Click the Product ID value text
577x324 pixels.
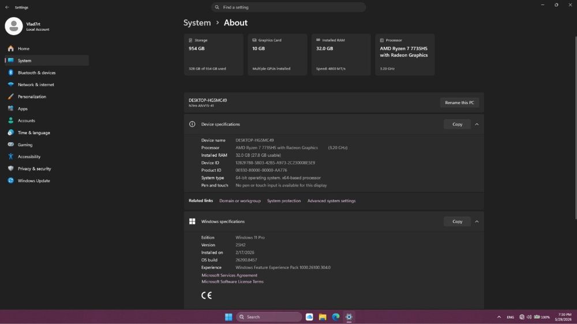(261, 170)
